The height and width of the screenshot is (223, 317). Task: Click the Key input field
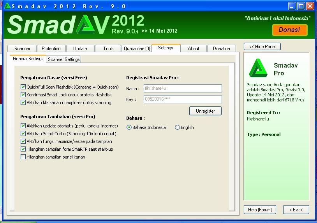(183, 99)
